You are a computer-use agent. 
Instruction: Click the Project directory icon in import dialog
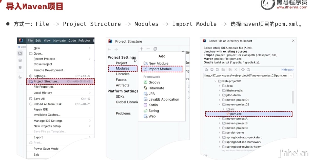(218, 70)
